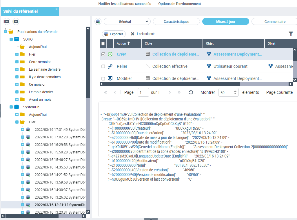
Task: Open the Commentaire tab
Action: [x=275, y=22]
